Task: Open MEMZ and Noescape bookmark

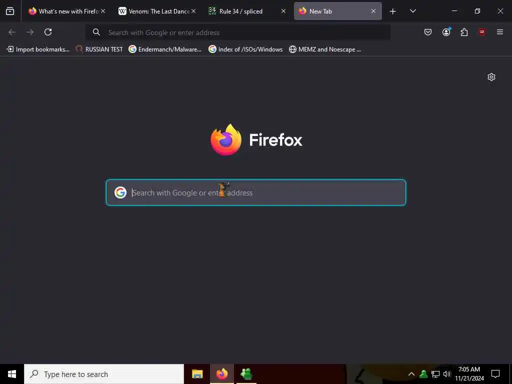Action: (325, 49)
